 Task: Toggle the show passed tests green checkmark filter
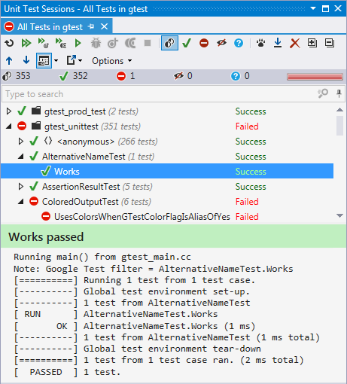[x=187, y=43]
